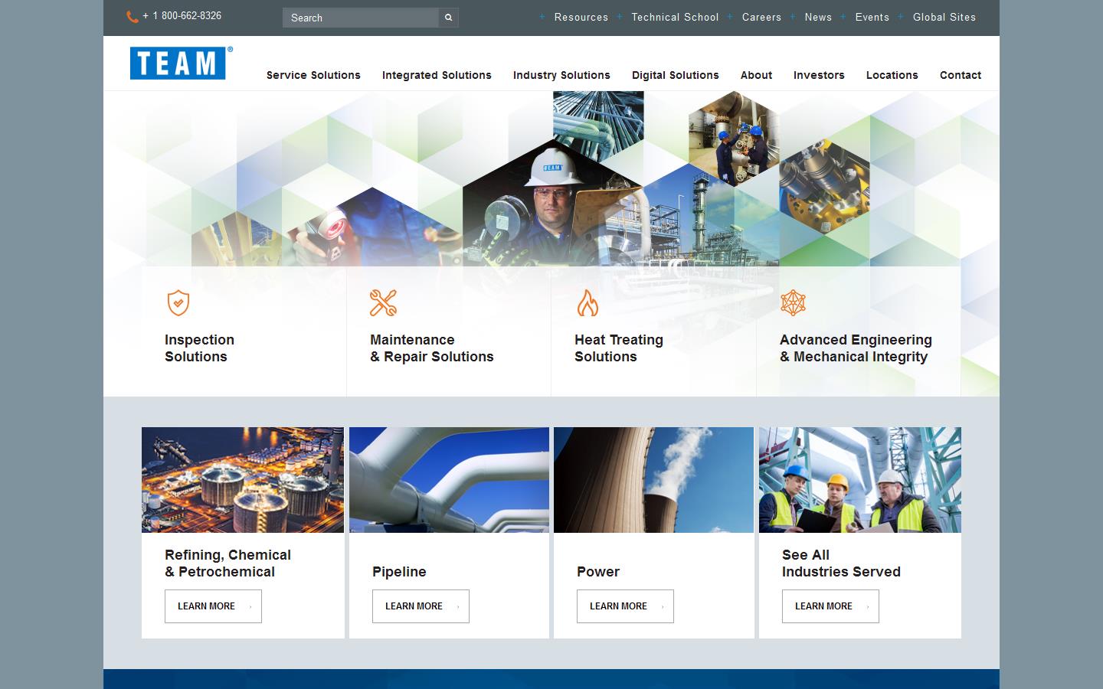Screen dimensions: 1103x689
Task: Click the crossed tools icon for Maintenance & Repair
Action: click(382, 303)
